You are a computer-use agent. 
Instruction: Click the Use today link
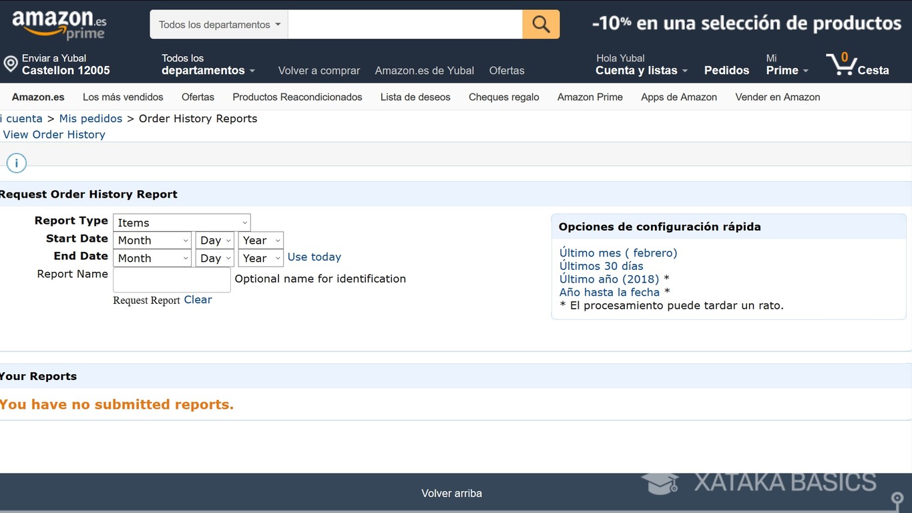tap(314, 256)
